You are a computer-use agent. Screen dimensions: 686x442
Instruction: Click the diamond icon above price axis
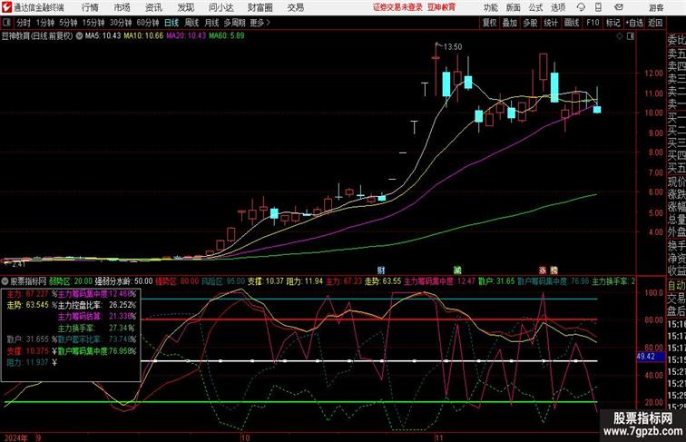[620, 36]
